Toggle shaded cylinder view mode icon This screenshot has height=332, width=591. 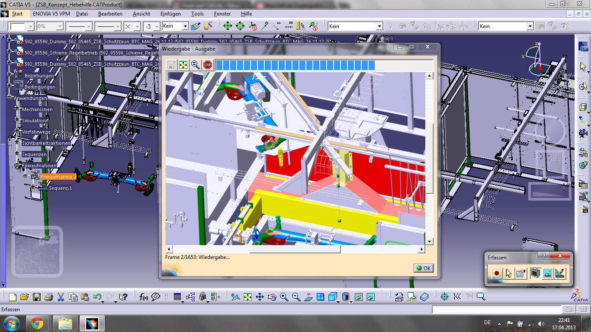click(345, 297)
